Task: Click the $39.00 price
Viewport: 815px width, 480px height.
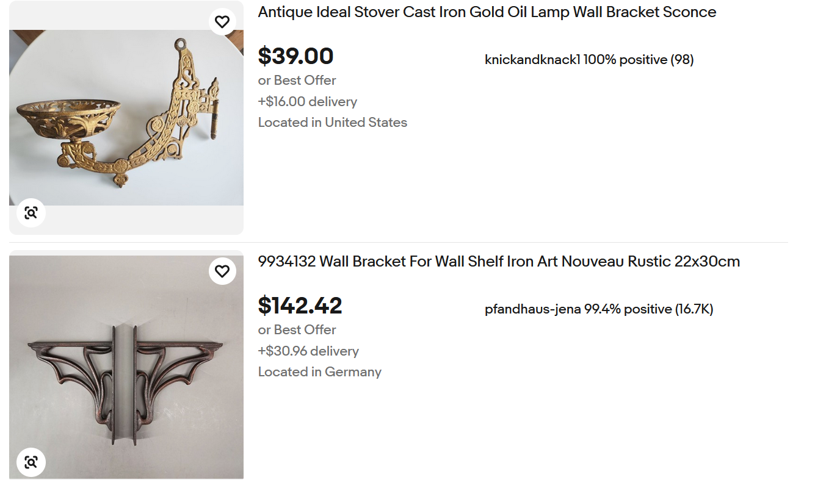Action: (295, 56)
